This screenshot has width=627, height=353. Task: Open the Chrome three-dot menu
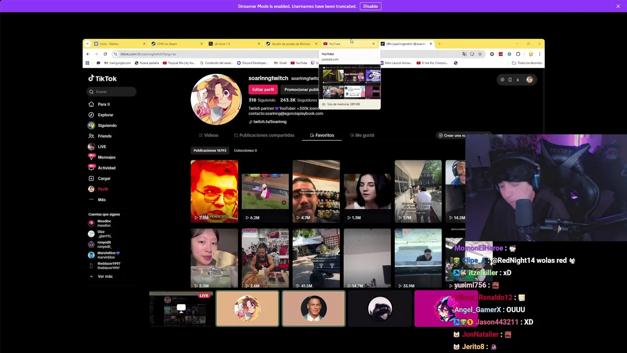(539, 54)
